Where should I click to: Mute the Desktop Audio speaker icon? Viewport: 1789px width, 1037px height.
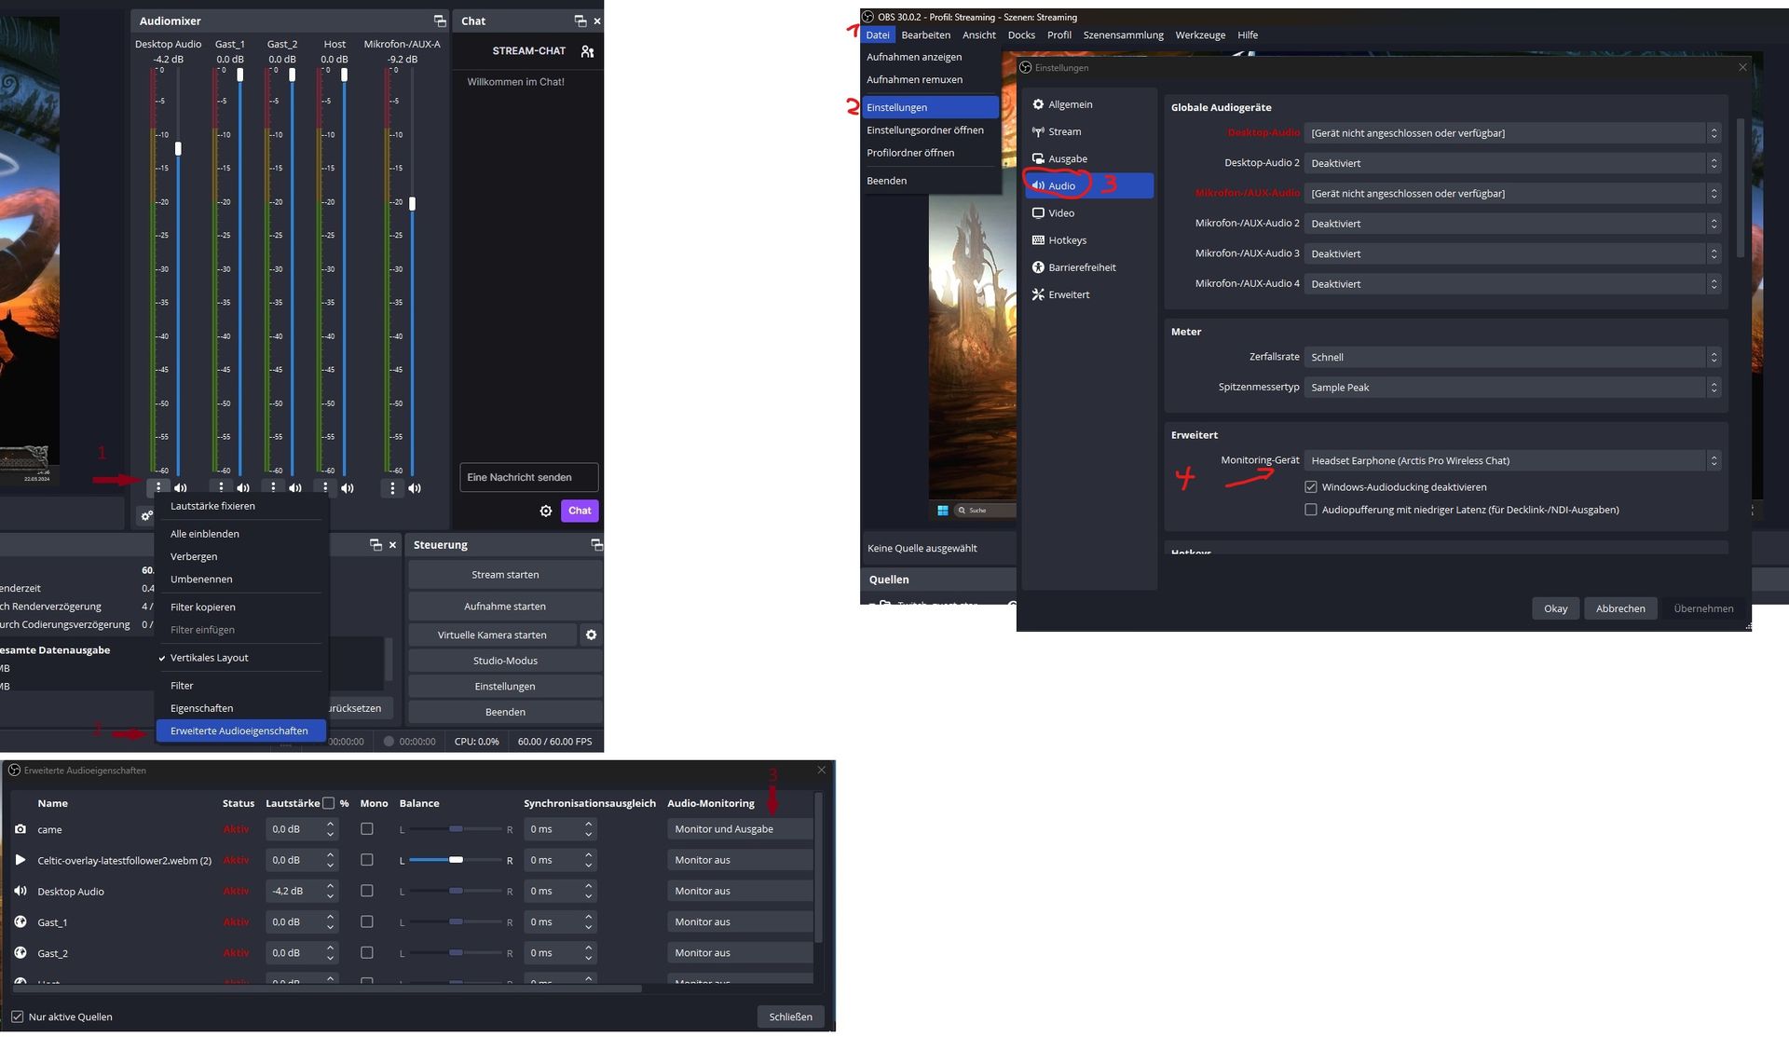pyautogui.click(x=181, y=488)
